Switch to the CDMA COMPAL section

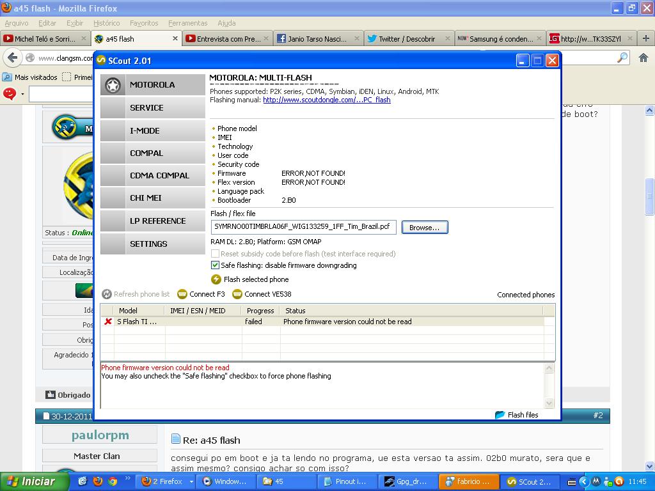[153, 176]
